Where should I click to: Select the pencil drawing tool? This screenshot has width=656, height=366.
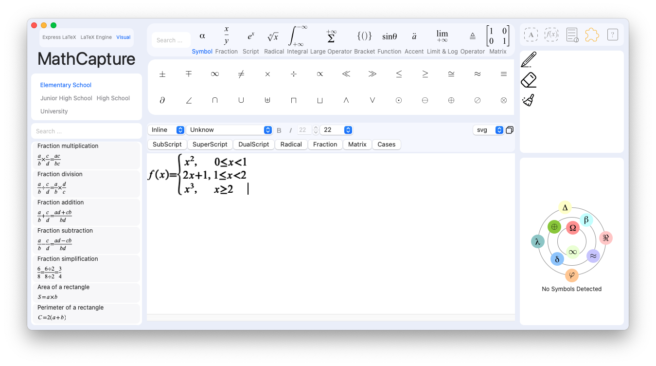pos(529,59)
